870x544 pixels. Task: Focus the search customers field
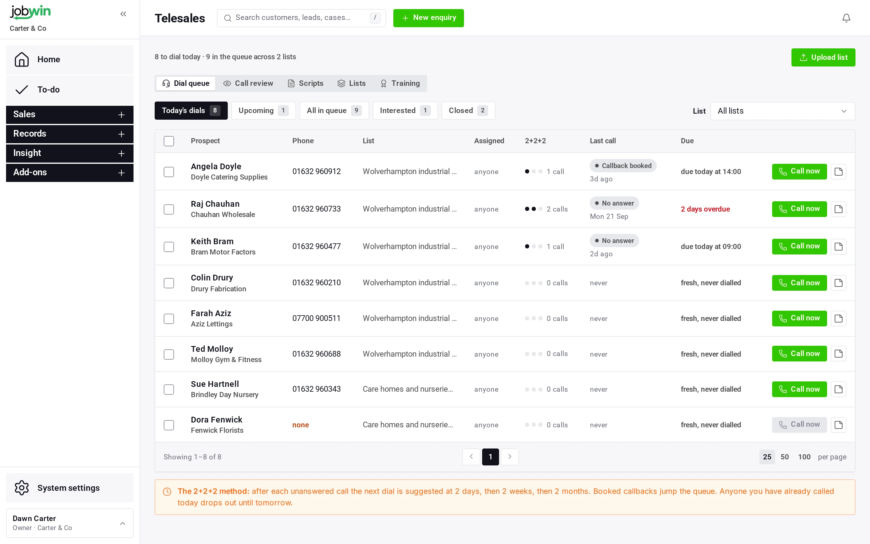(301, 18)
